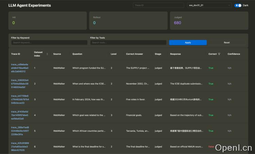Click the Filter by Keyword input
Image resolution: width=255 pixels, height=154 pixels.
[49, 43]
